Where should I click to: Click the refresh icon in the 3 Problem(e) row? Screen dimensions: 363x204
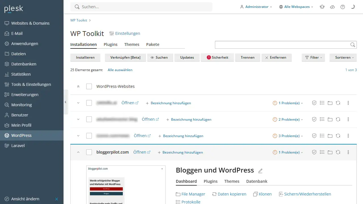tap(338, 136)
